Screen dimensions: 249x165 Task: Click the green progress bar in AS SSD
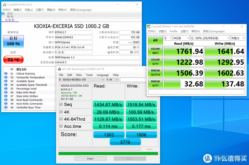click(x=108, y=153)
